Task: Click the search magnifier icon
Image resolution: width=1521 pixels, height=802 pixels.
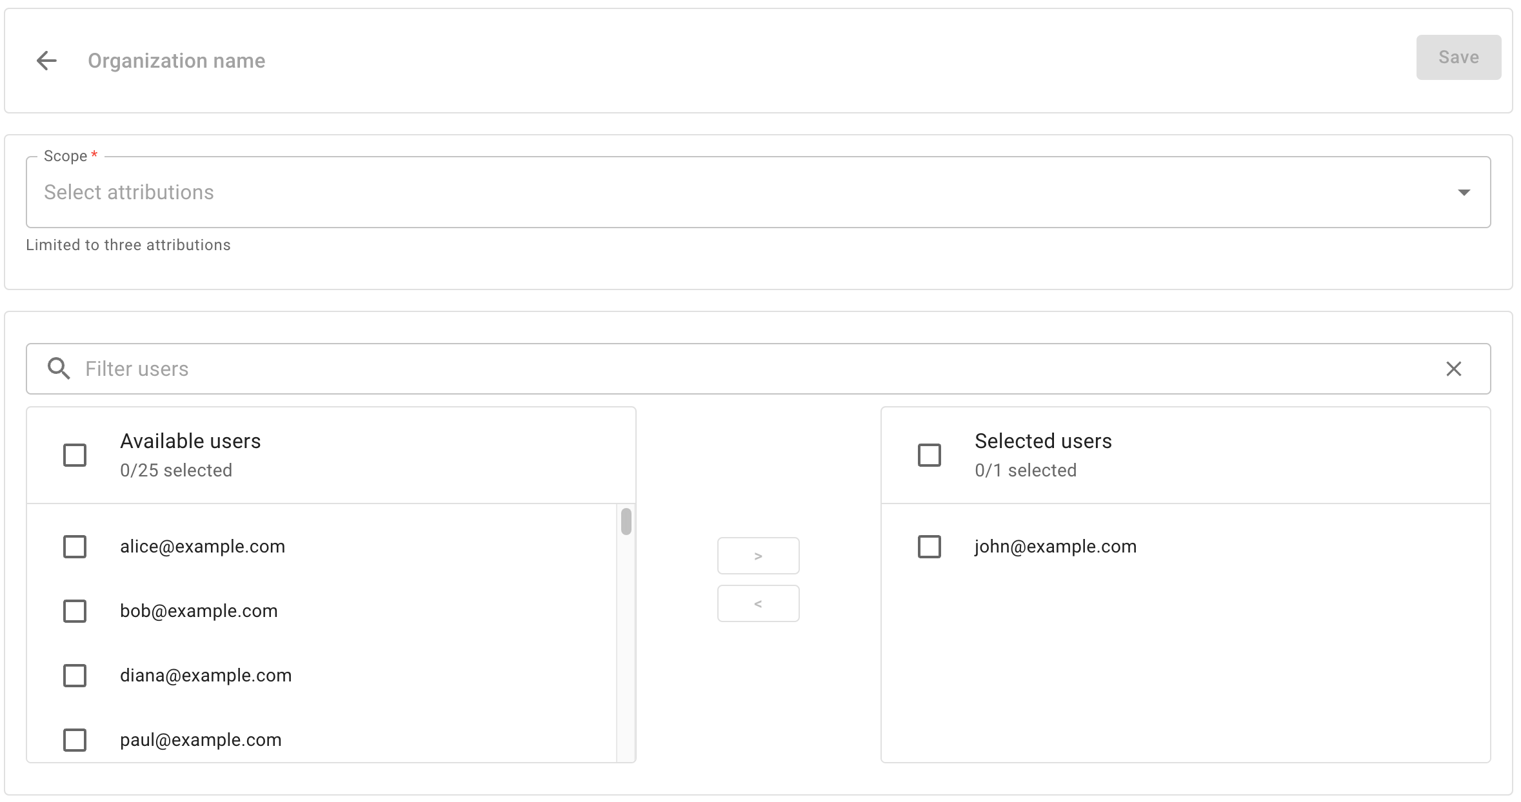Action: coord(59,368)
